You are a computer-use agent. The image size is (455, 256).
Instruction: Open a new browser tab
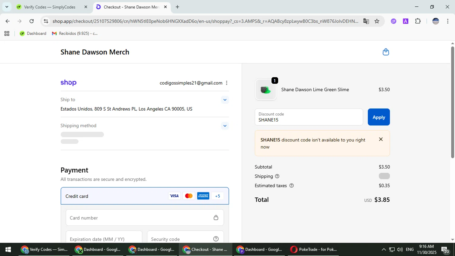(x=177, y=7)
